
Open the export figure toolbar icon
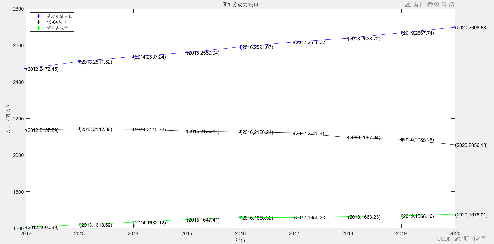click(408, 5)
